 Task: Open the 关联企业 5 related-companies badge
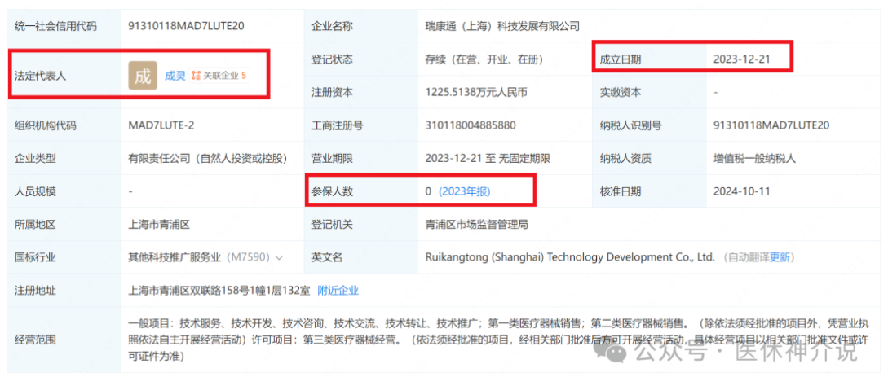pyautogui.click(x=219, y=75)
